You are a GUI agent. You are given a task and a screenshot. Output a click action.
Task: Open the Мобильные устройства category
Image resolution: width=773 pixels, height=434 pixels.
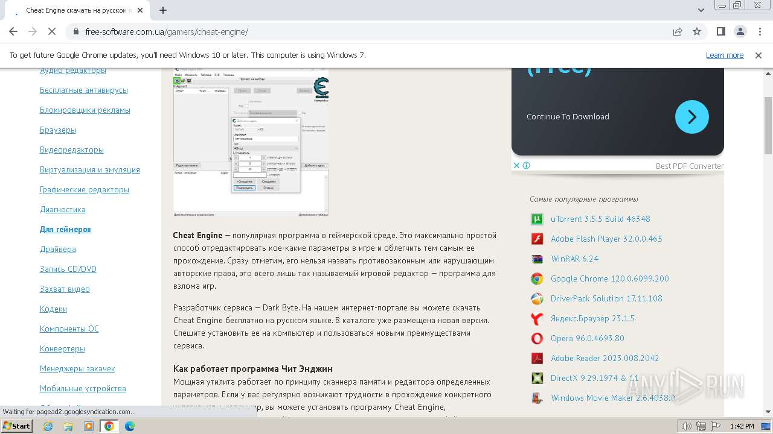[83, 388]
